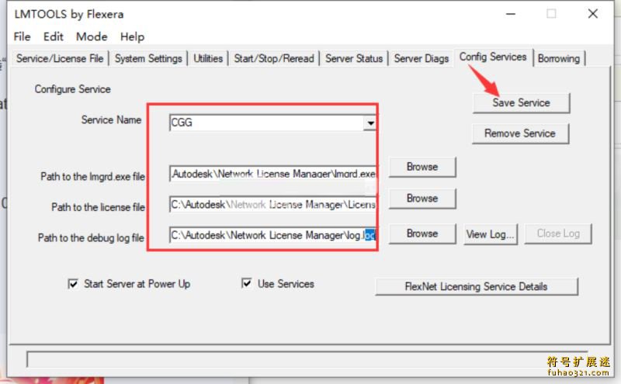Switch to the Borrowing tab

click(x=558, y=59)
